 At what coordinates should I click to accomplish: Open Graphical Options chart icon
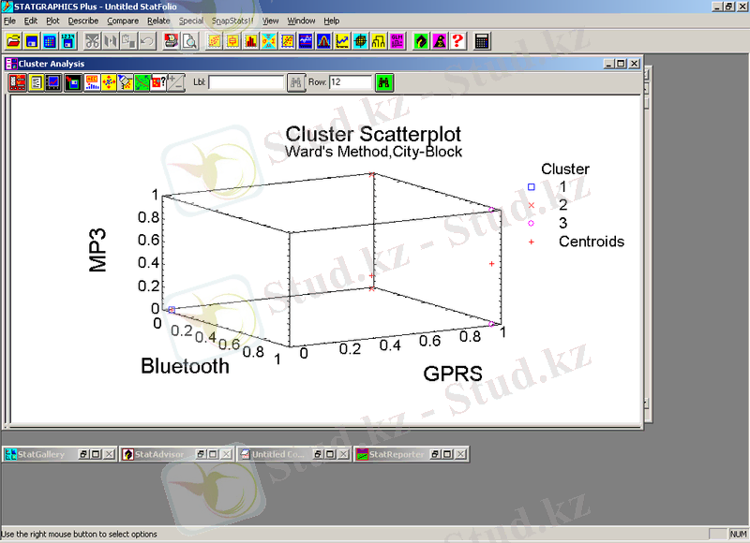click(x=53, y=82)
